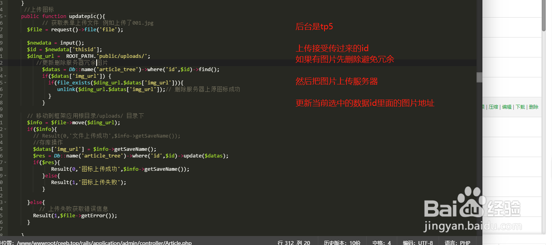Open the 编码: UTF-8 encoding selector
This screenshot has width=552, height=245.
click(x=418, y=243)
